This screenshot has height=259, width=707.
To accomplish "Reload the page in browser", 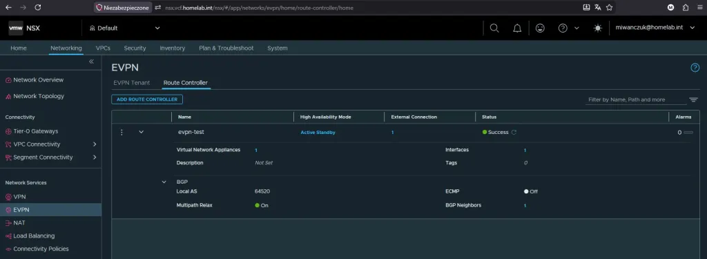I will [38, 7].
